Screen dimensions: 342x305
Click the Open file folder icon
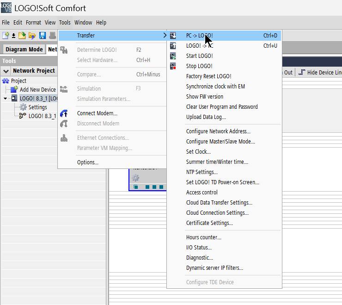[22, 35]
